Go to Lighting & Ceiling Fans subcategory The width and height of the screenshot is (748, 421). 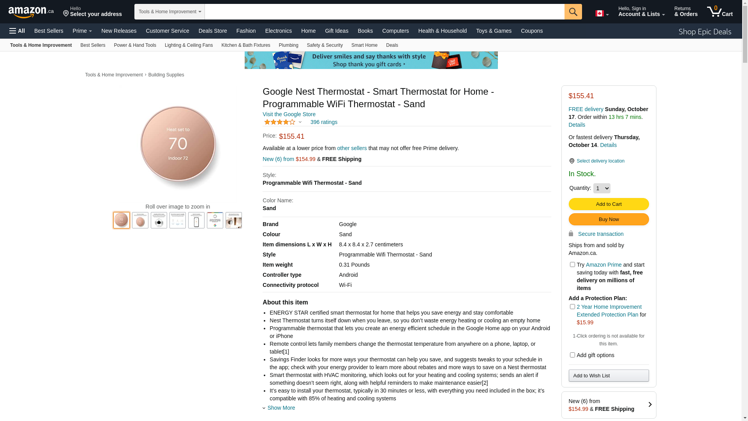coord(189,45)
